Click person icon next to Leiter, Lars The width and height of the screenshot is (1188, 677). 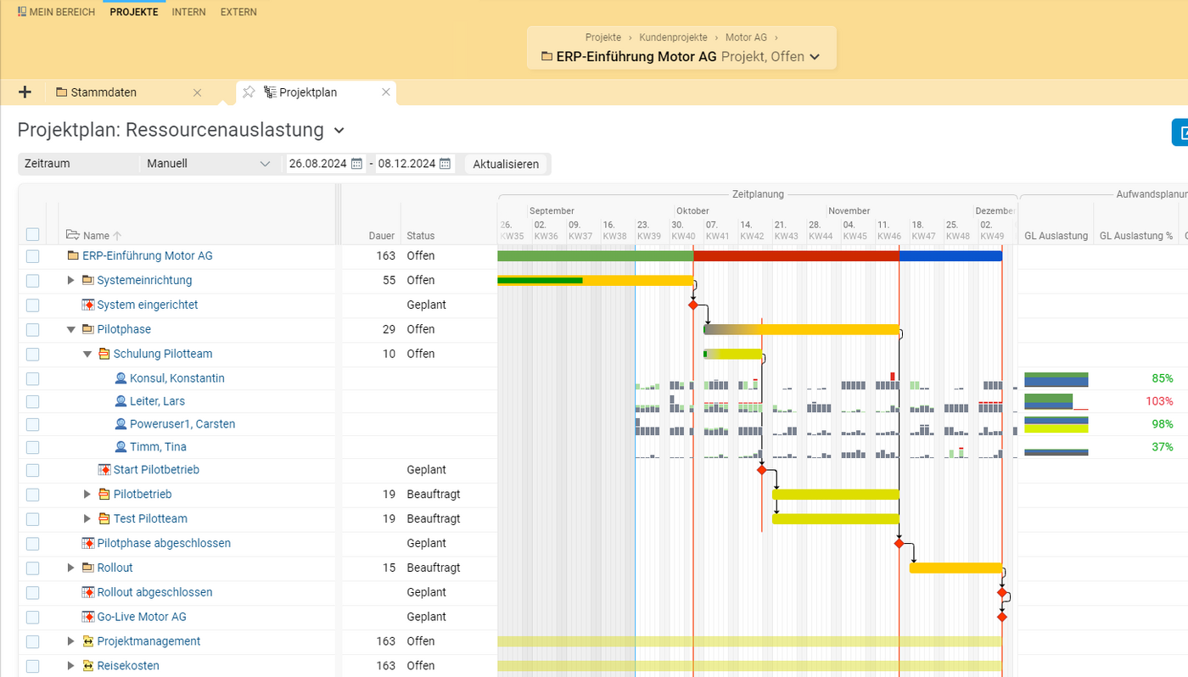coord(120,401)
